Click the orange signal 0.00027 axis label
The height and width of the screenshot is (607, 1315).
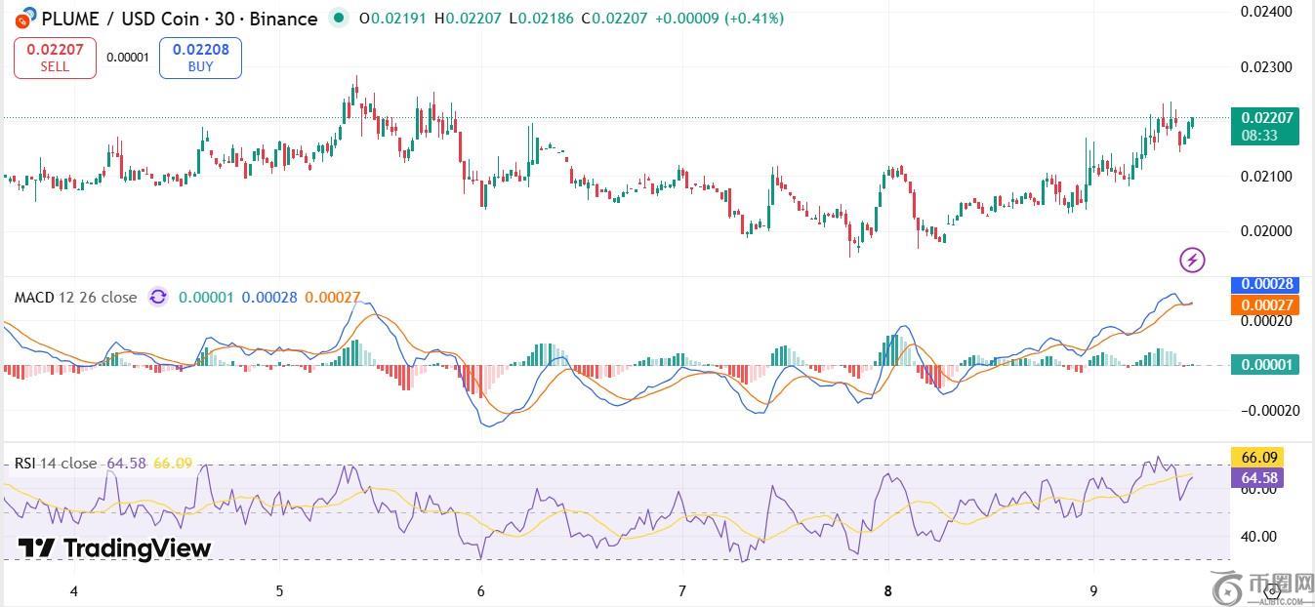point(1265,305)
